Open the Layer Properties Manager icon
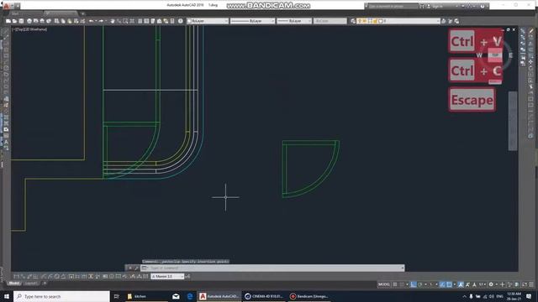Viewport: 538px width, 302px height. [353, 21]
